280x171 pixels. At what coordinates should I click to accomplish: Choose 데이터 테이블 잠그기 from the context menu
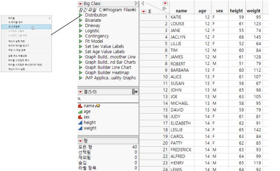coord(26,46)
